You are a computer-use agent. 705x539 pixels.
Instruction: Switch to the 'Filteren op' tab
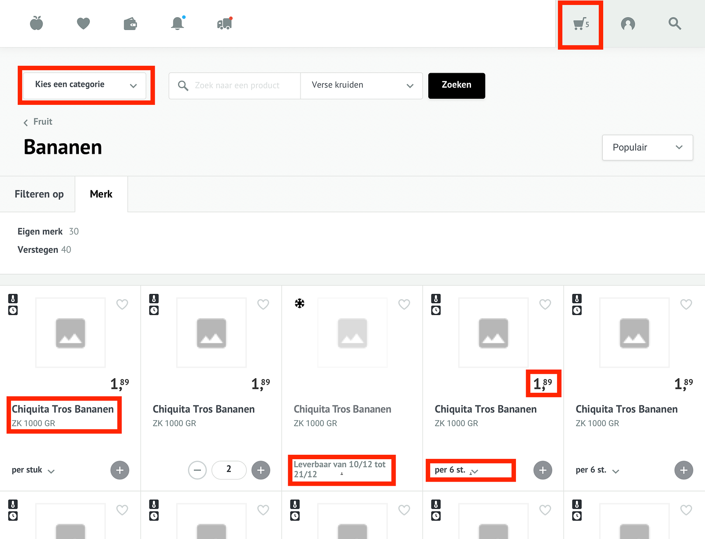tap(39, 194)
